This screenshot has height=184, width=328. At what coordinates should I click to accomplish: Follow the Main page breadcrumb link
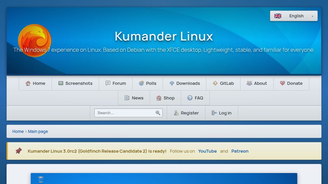pyautogui.click(x=38, y=132)
